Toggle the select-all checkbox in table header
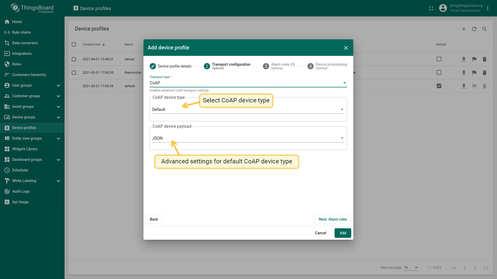This screenshot has width=497, height=279. click(x=74, y=44)
